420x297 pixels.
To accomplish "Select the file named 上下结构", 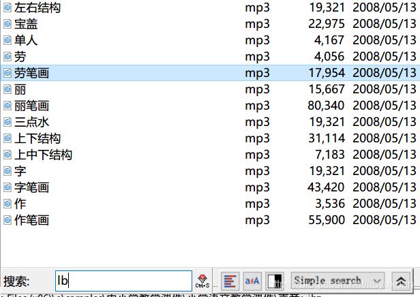I will (x=37, y=138).
